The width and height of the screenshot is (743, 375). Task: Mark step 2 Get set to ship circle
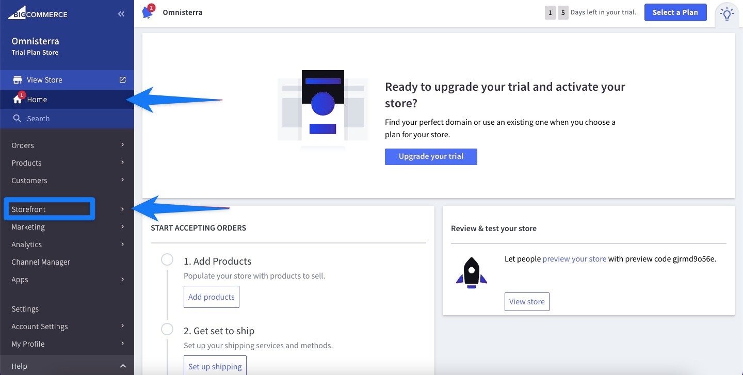[167, 329]
